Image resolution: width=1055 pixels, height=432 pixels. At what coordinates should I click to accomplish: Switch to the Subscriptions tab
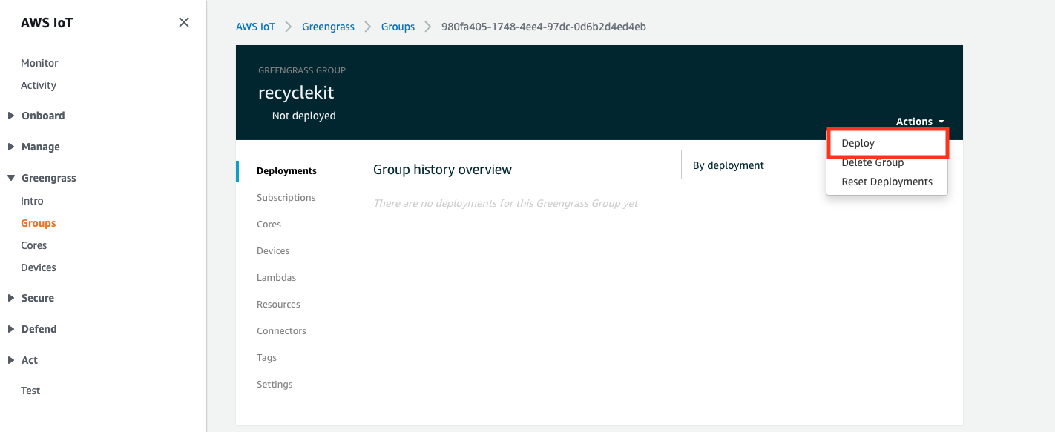pos(286,198)
